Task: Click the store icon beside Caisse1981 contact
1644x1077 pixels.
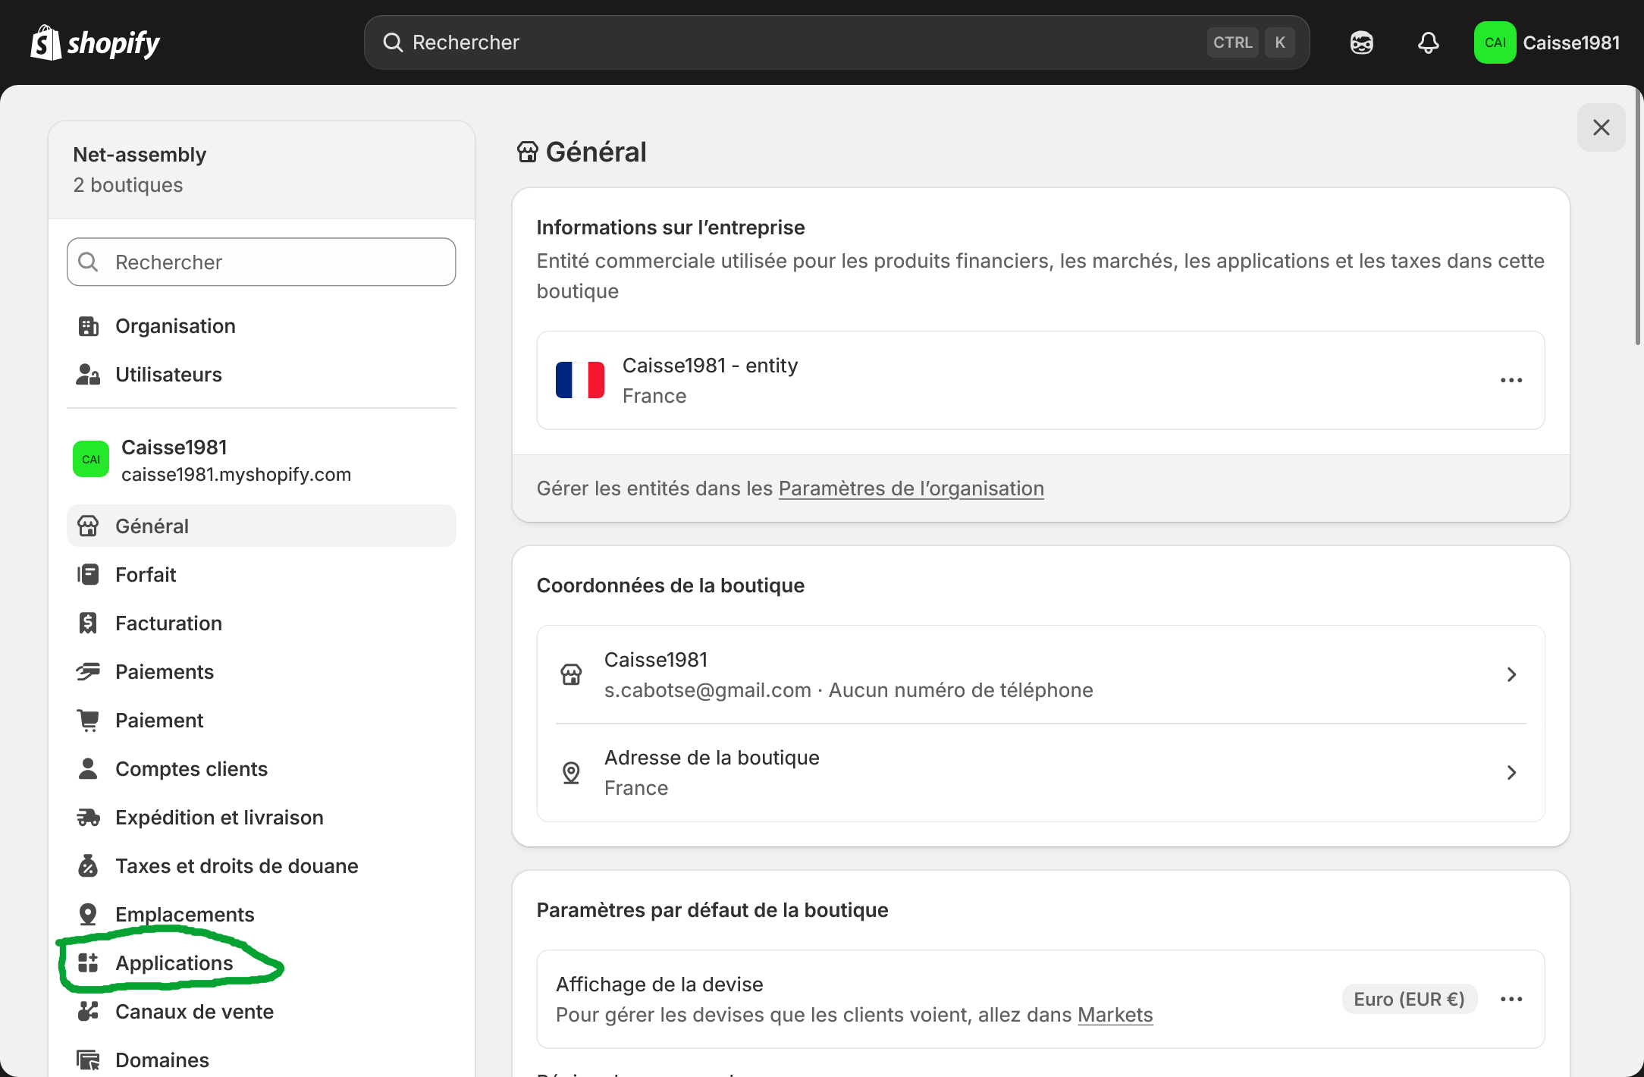Action: pos(571,674)
